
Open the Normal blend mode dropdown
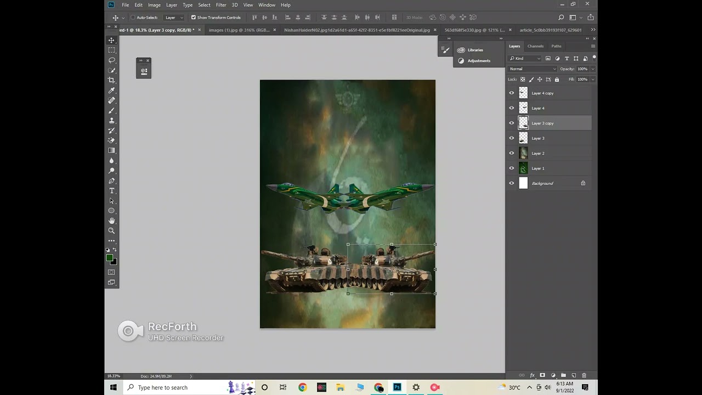tap(532, 69)
